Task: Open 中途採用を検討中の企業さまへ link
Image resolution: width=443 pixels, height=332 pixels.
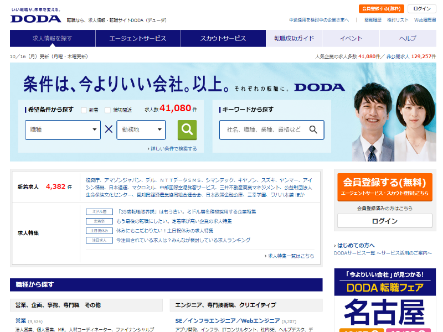Action: [x=319, y=20]
